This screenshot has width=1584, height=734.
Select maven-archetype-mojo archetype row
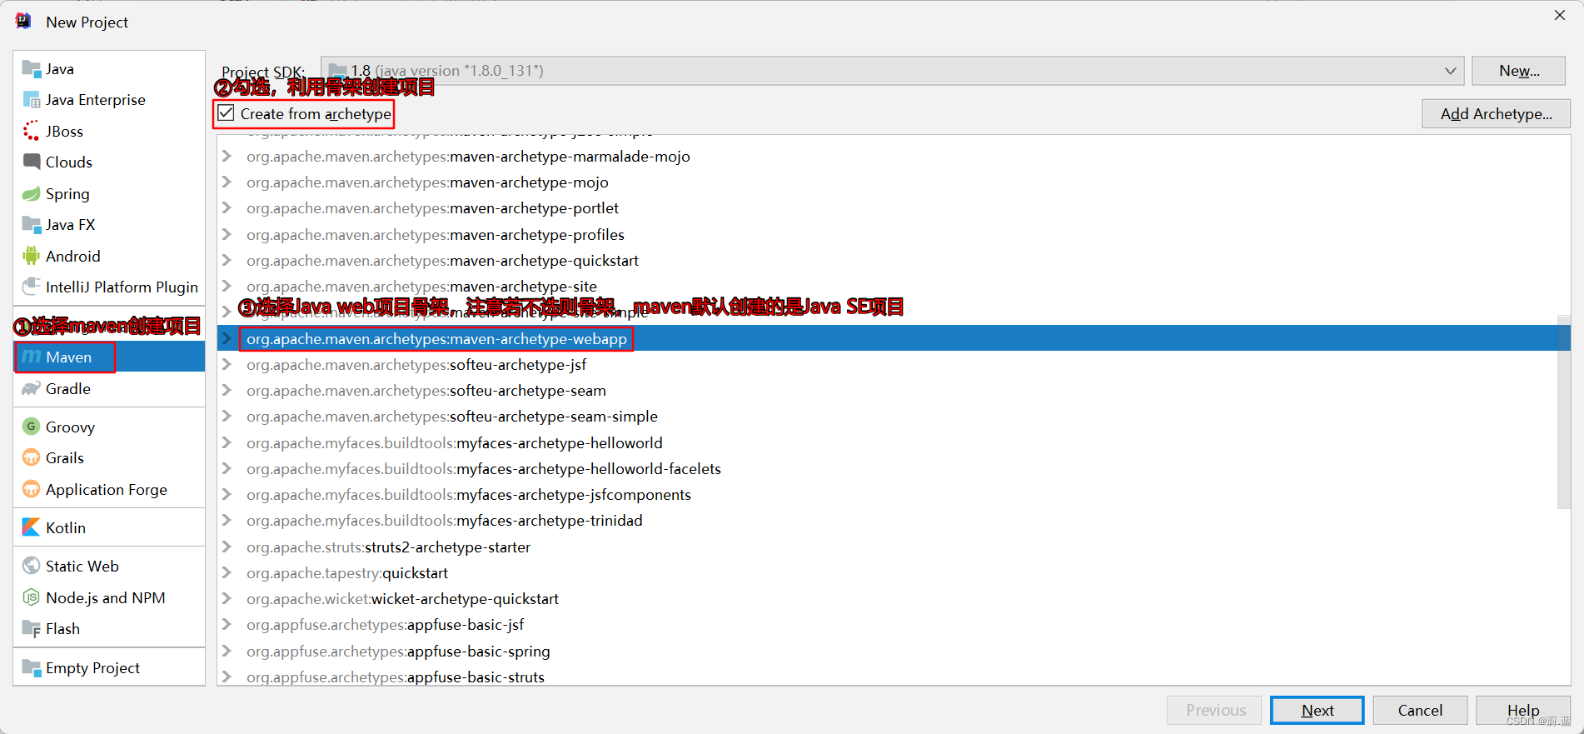tap(887, 182)
